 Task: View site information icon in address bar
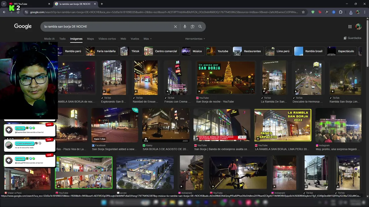(x=26, y=12)
